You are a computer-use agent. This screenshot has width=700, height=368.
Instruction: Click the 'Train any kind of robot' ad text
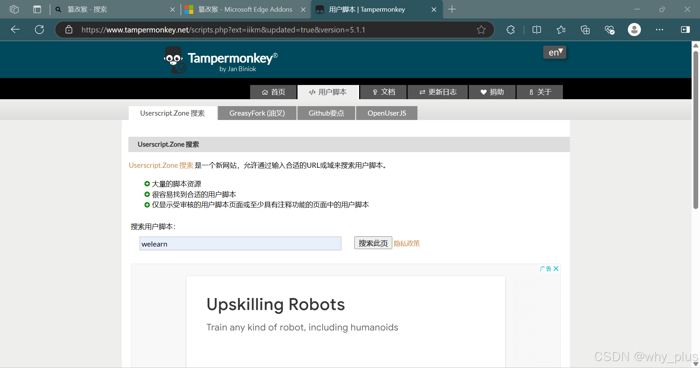pyautogui.click(x=302, y=328)
